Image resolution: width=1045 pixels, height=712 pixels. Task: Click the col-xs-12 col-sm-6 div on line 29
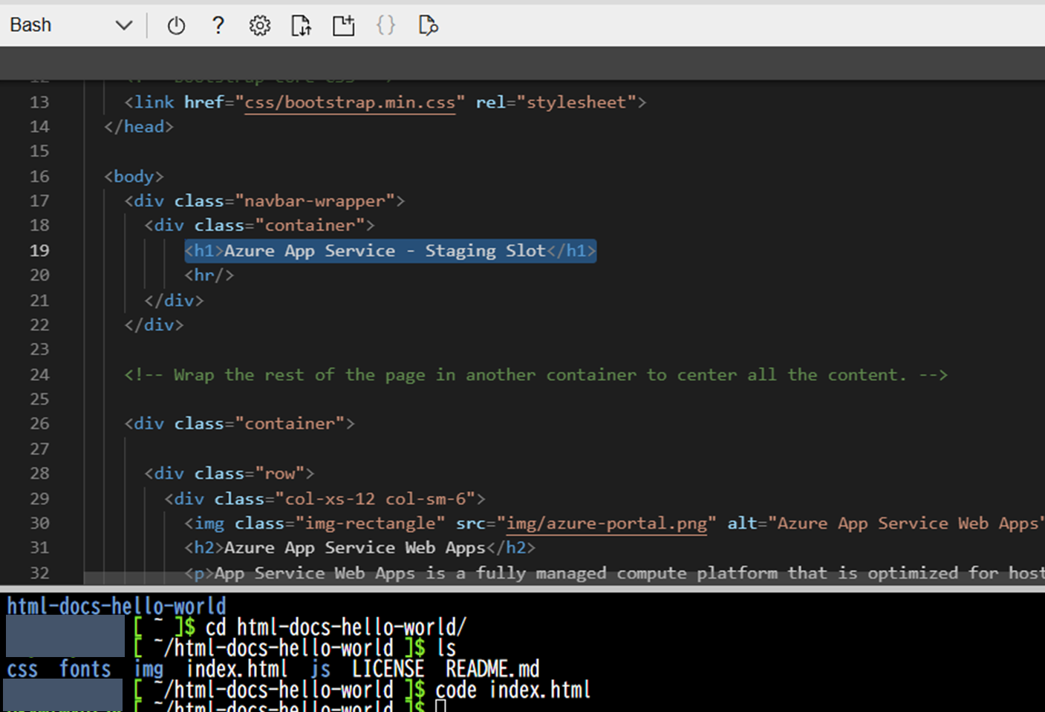point(325,499)
